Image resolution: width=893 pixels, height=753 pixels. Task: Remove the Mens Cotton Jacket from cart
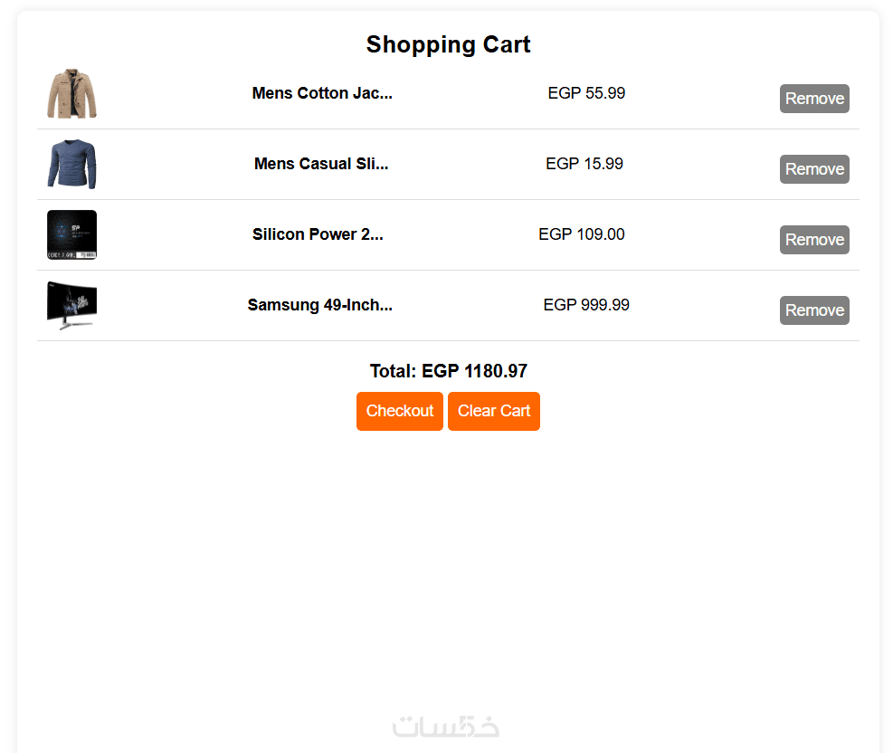click(814, 99)
